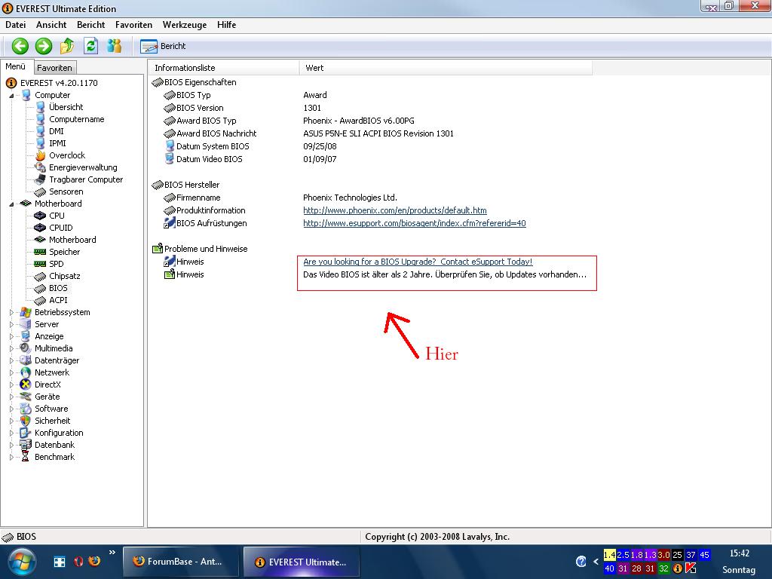Click the Up folder toolbar icon
This screenshot has height=579, width=772.
point(67,46)
